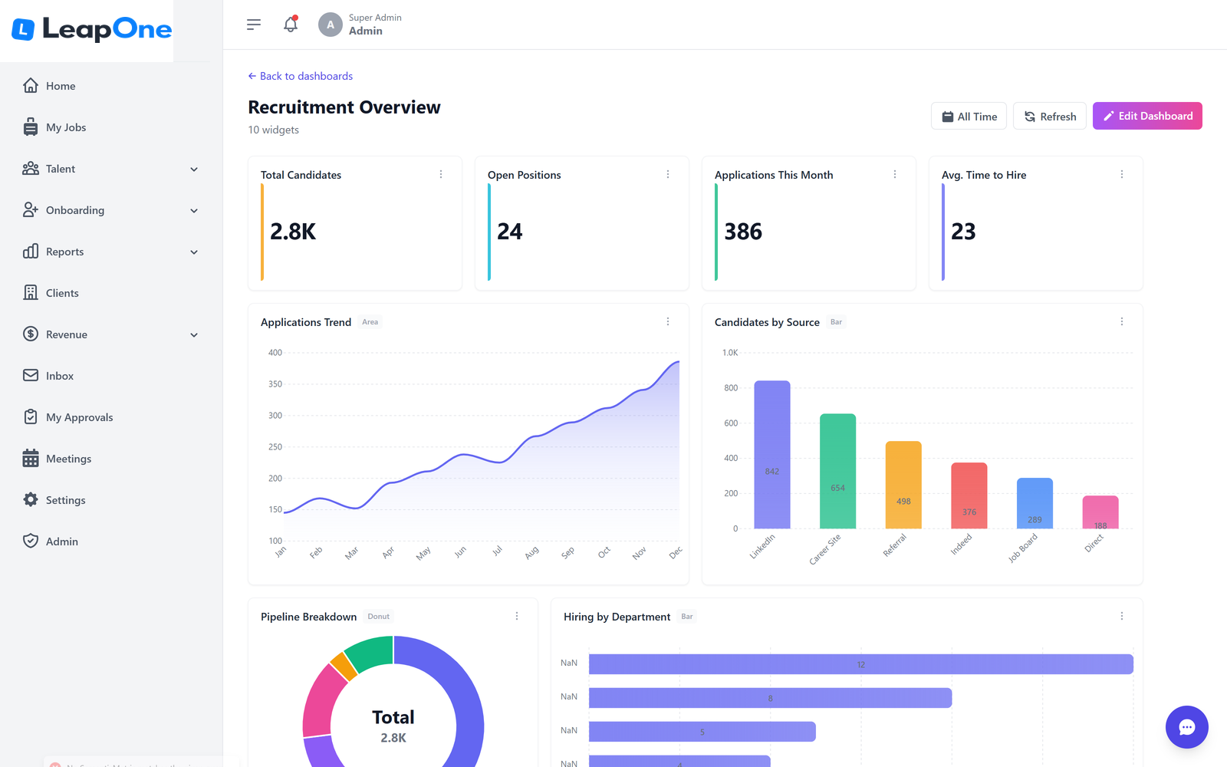Image resolution: width=1227 pixels, height=767 pixels.
Task: Click the Meetings calendar icon
Action: tap(31, 458)
